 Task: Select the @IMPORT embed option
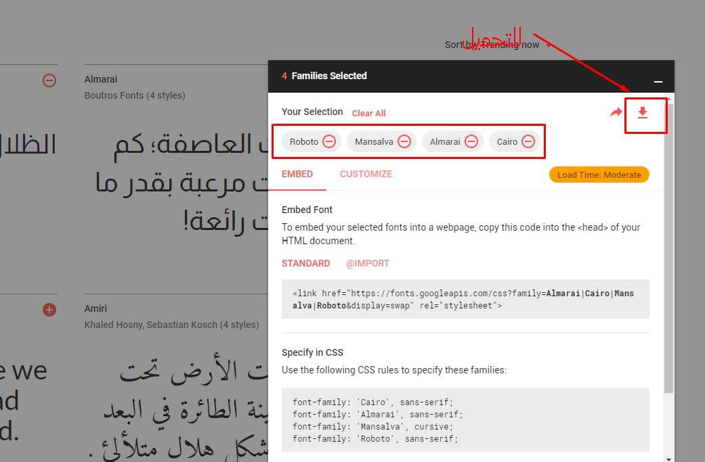[367, 264]
